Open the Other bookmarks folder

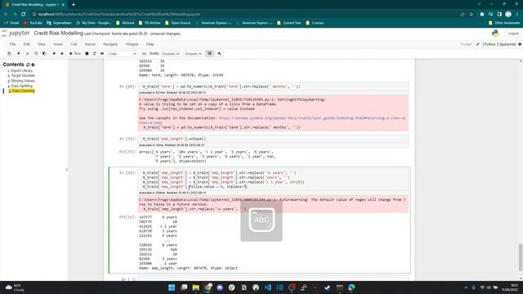[x=504, y=23]
